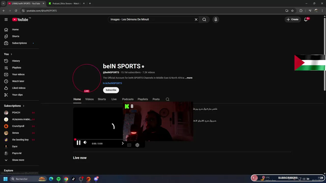Screen dimensions: 326x183
Task: Clear the search box text
Action: pos(196,20)
